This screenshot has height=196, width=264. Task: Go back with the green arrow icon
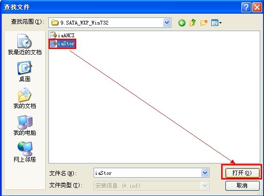point(182,23)
